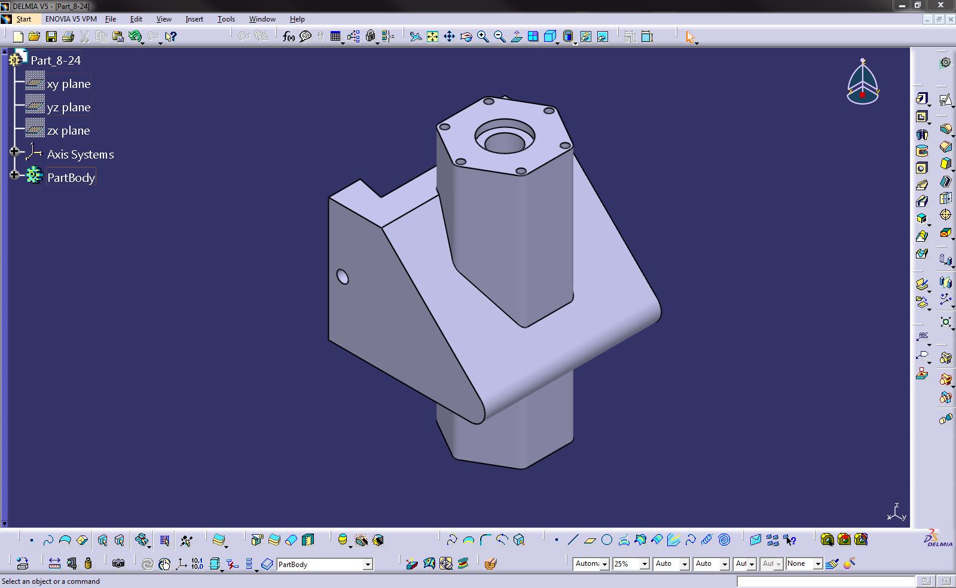Image resolution: width=956 pixels, height=588 pixels.
Task: Click the Print icon
Action: pyautogui.click(x=68, y=37)
